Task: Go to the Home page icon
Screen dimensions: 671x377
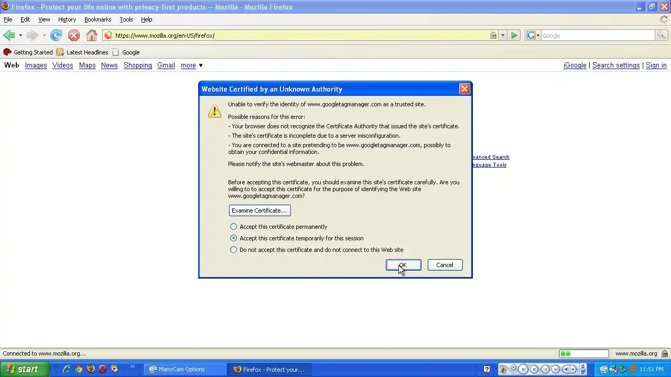Action: point(92,35)
